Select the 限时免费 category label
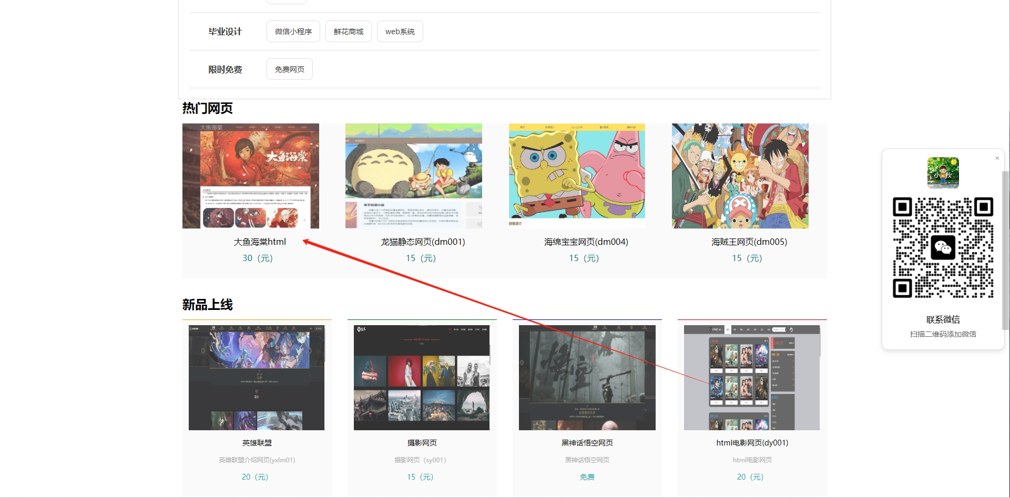Viewport: 1010px width, 498px height. 225,69
